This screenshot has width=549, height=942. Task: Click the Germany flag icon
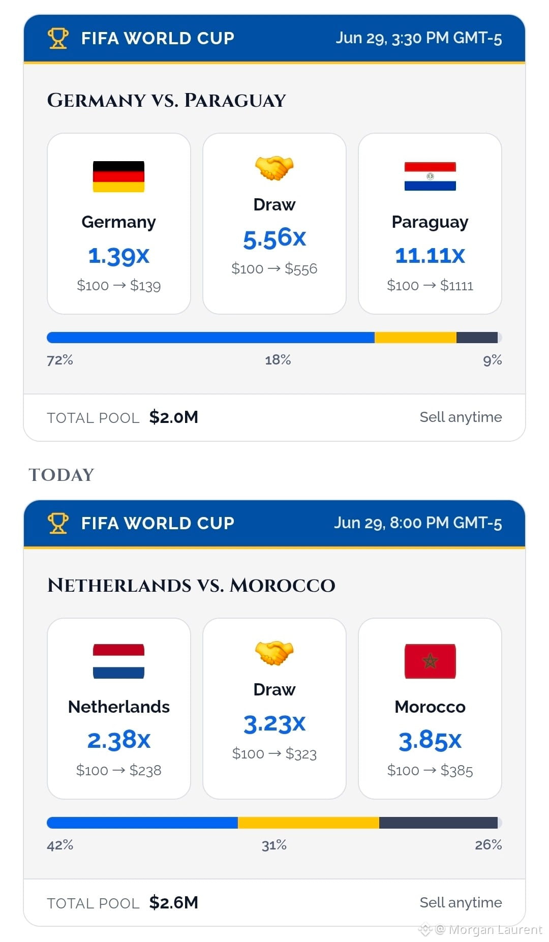coord(118,176)
